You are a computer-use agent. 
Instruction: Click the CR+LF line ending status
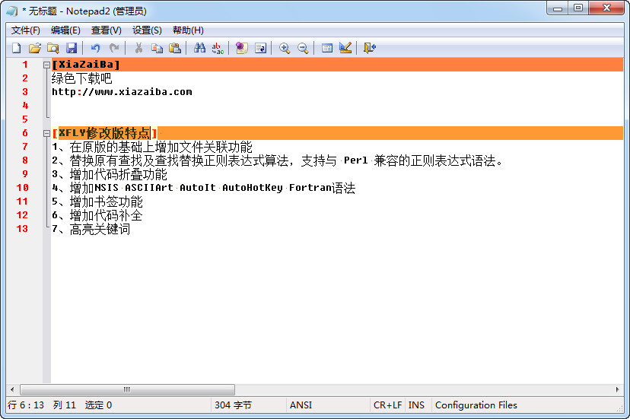point(387,405)
